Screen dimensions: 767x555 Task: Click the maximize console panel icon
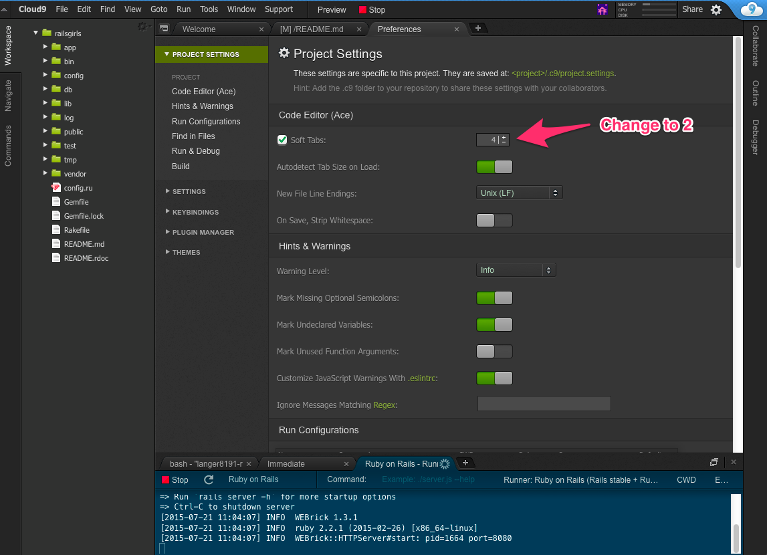pyautogui.click(x=714, y=462)
